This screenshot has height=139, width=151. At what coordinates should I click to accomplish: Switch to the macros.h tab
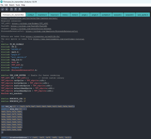coord(55,15)
